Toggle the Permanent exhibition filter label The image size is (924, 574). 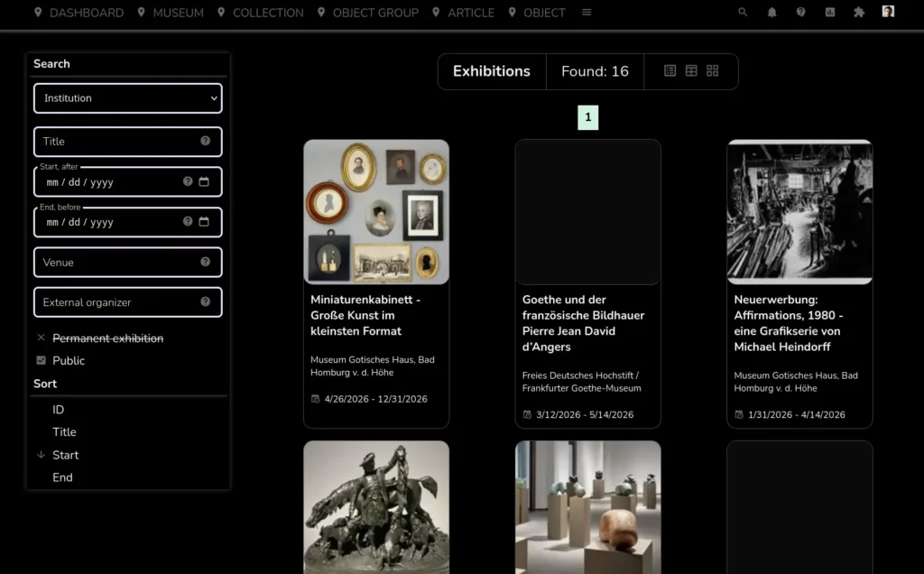coord(108,338)
